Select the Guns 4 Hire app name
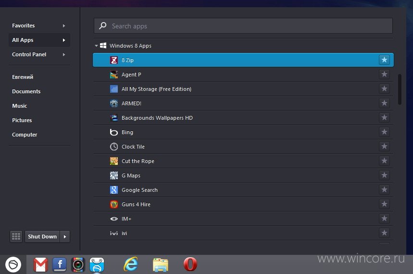The width and height of the screenshot is (413, 274). 136,204
